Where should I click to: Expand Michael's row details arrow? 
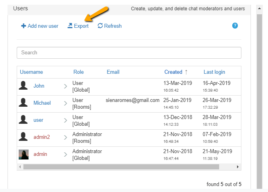click(x=66, y=104)
